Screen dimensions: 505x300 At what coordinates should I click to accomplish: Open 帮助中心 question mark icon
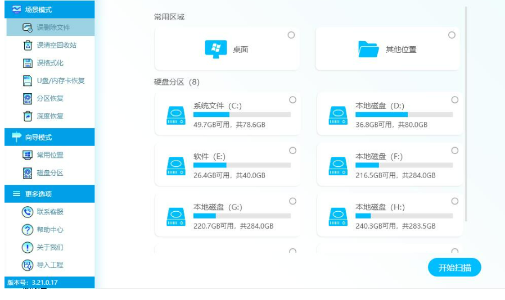point(27,230)
